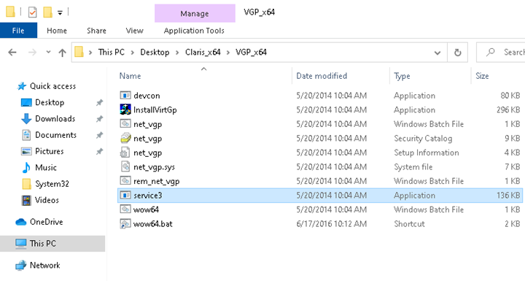Screen dimensions: 525x281
Task: Click VGP_x64 in address breadcrumb
Action: [251, 53]
